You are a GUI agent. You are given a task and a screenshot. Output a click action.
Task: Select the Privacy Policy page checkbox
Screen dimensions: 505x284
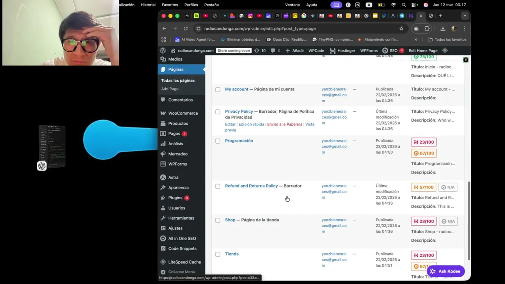click(217, 112)
